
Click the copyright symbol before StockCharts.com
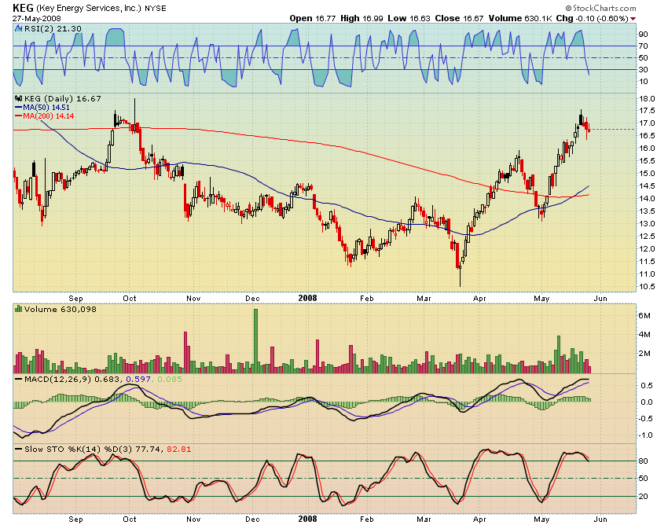pos(569,8)
